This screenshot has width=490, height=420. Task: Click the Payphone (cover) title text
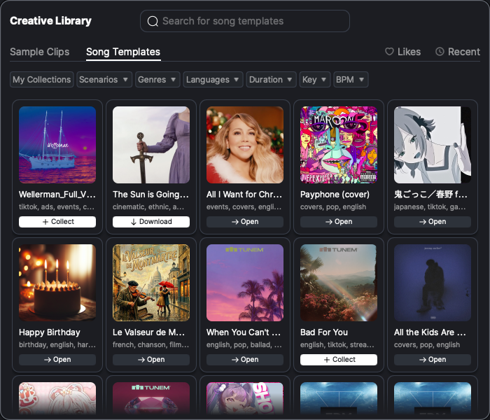click(x=335, y=195)
